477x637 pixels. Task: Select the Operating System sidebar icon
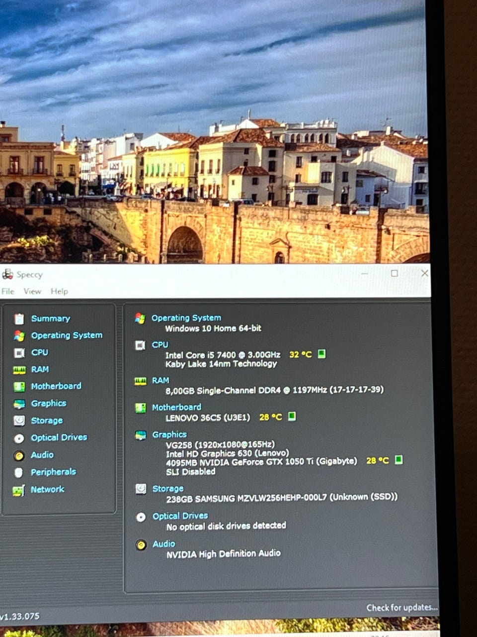pos(19,335)
